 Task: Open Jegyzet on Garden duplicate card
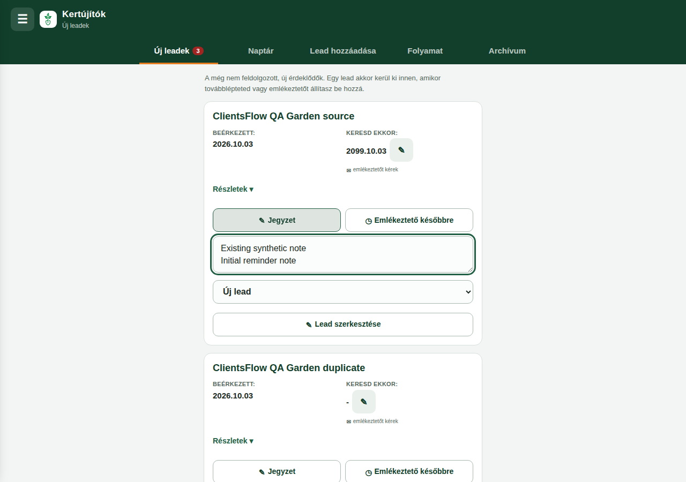pos(277,472)
